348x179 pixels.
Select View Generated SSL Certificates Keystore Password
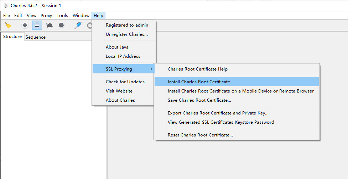click(237, 122)
